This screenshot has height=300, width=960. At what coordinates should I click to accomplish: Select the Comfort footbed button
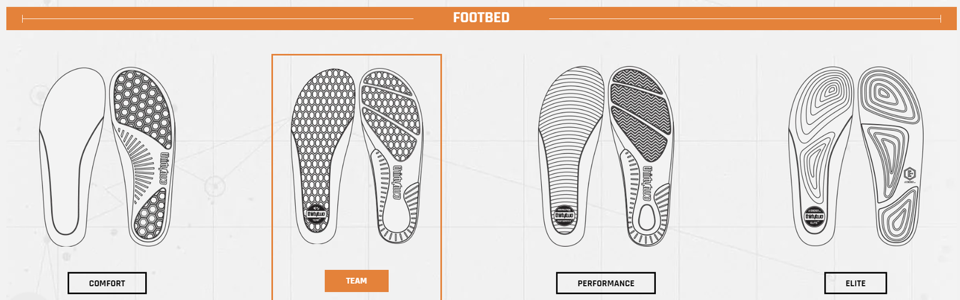107,283
